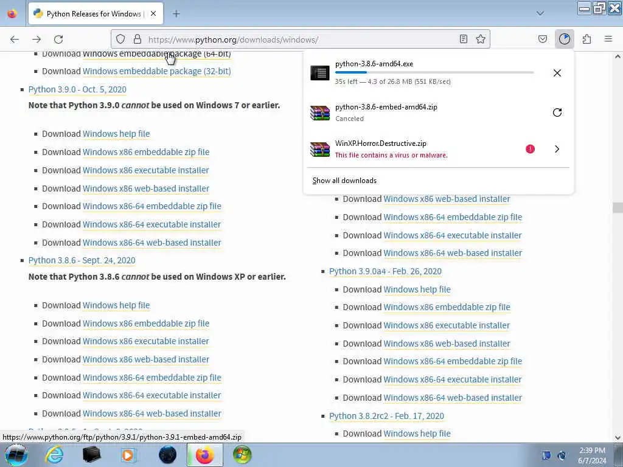Close the Python Releases tab
The height and width of the screenshot is (467, 623).
click(x=153, y=13)
